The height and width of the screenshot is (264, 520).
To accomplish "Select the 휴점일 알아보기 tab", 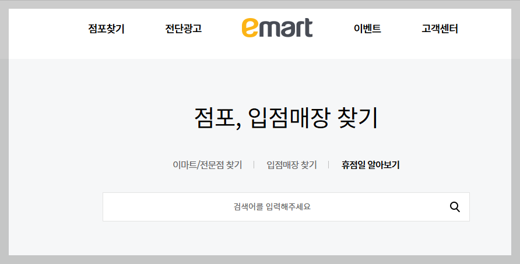I will (370, 165).
